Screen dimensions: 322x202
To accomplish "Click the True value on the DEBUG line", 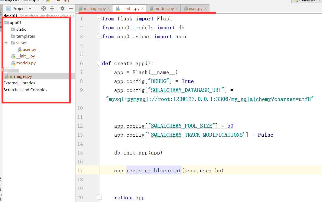I will [x=188, y=81].
